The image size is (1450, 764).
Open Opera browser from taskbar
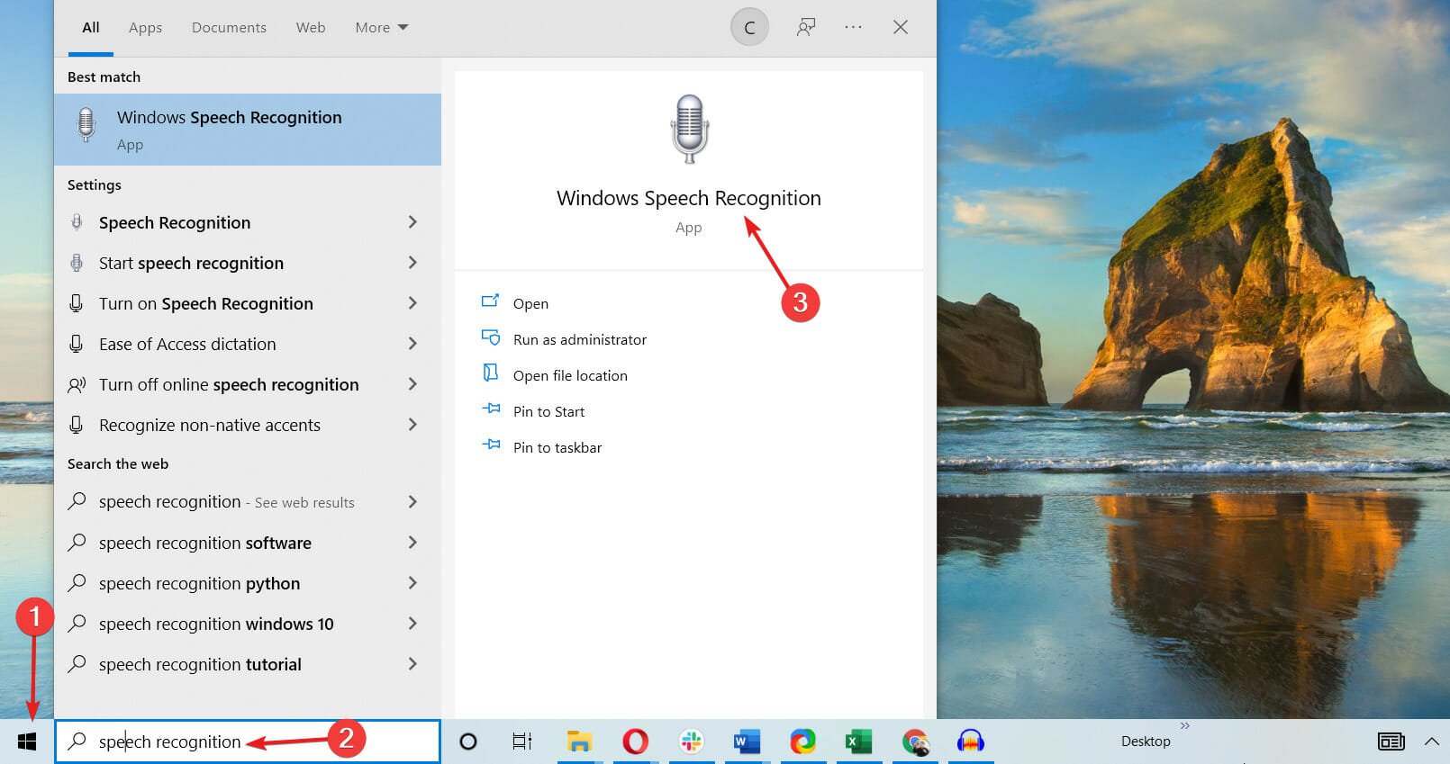(x=635, y=742)
